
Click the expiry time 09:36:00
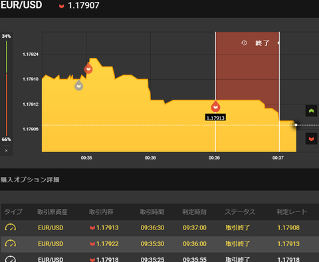pos(195,243)
